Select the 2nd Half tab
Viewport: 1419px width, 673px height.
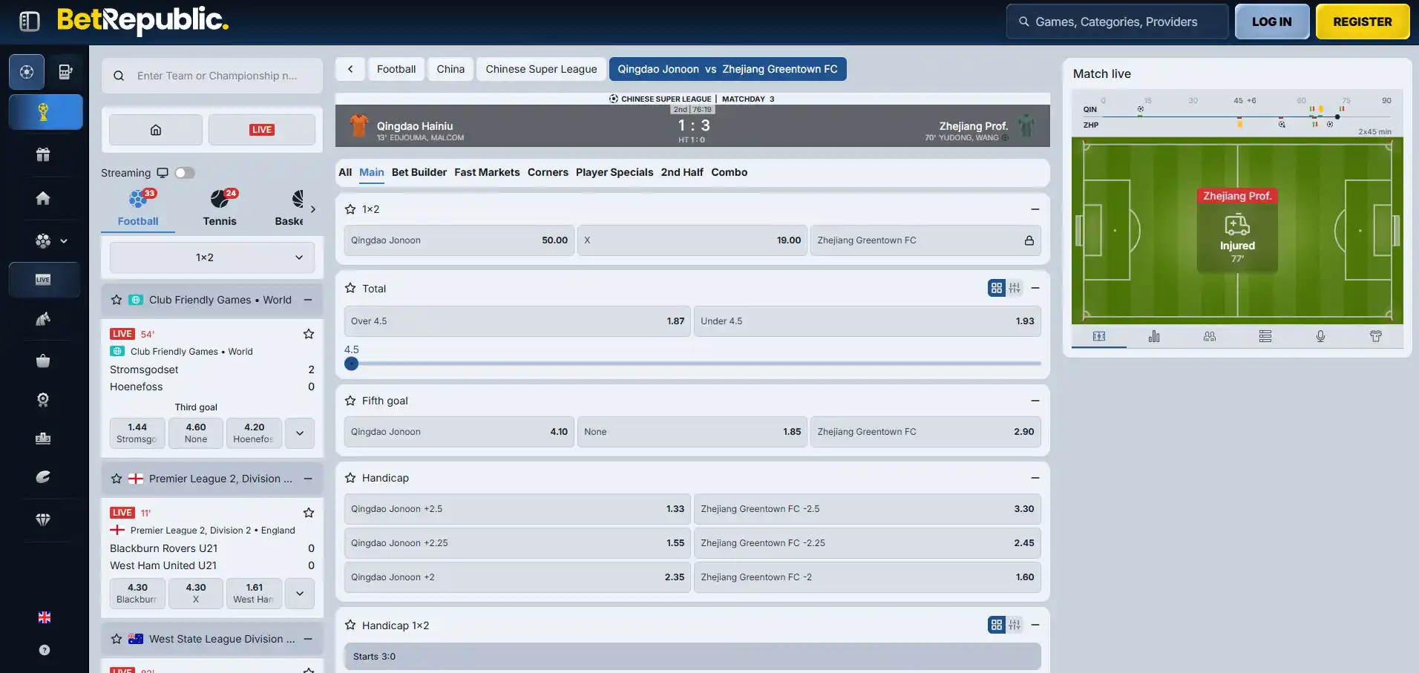click(682, 172)
